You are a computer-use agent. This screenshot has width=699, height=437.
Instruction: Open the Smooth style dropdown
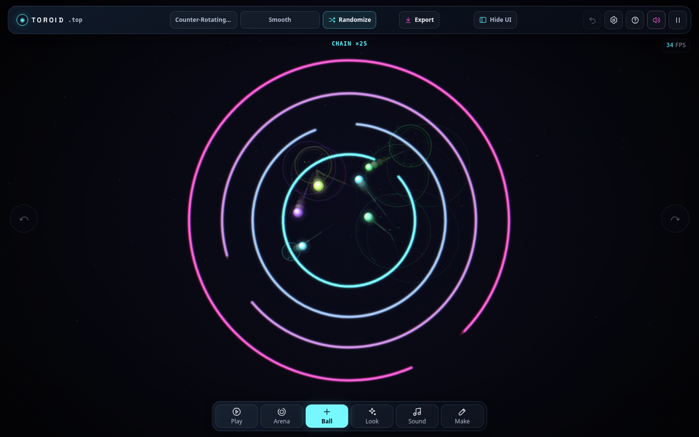(280, 20)
